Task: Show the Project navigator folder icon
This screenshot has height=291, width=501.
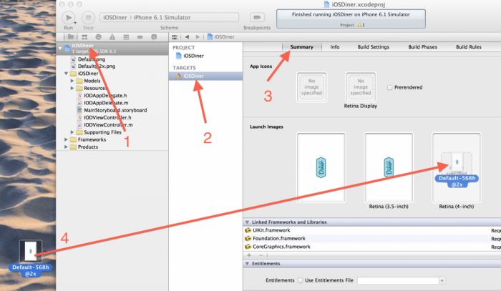Action: 71,37
